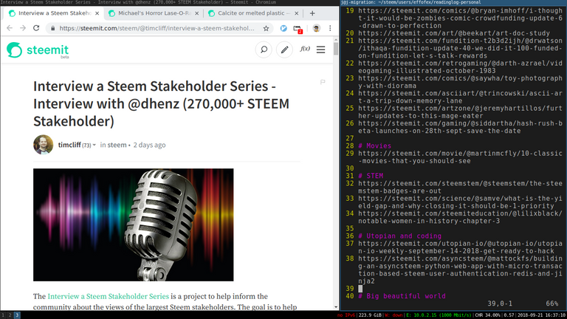Click the site lock security icon
Viewport: 567px width, 319px height.
click(x=53, y=28)
